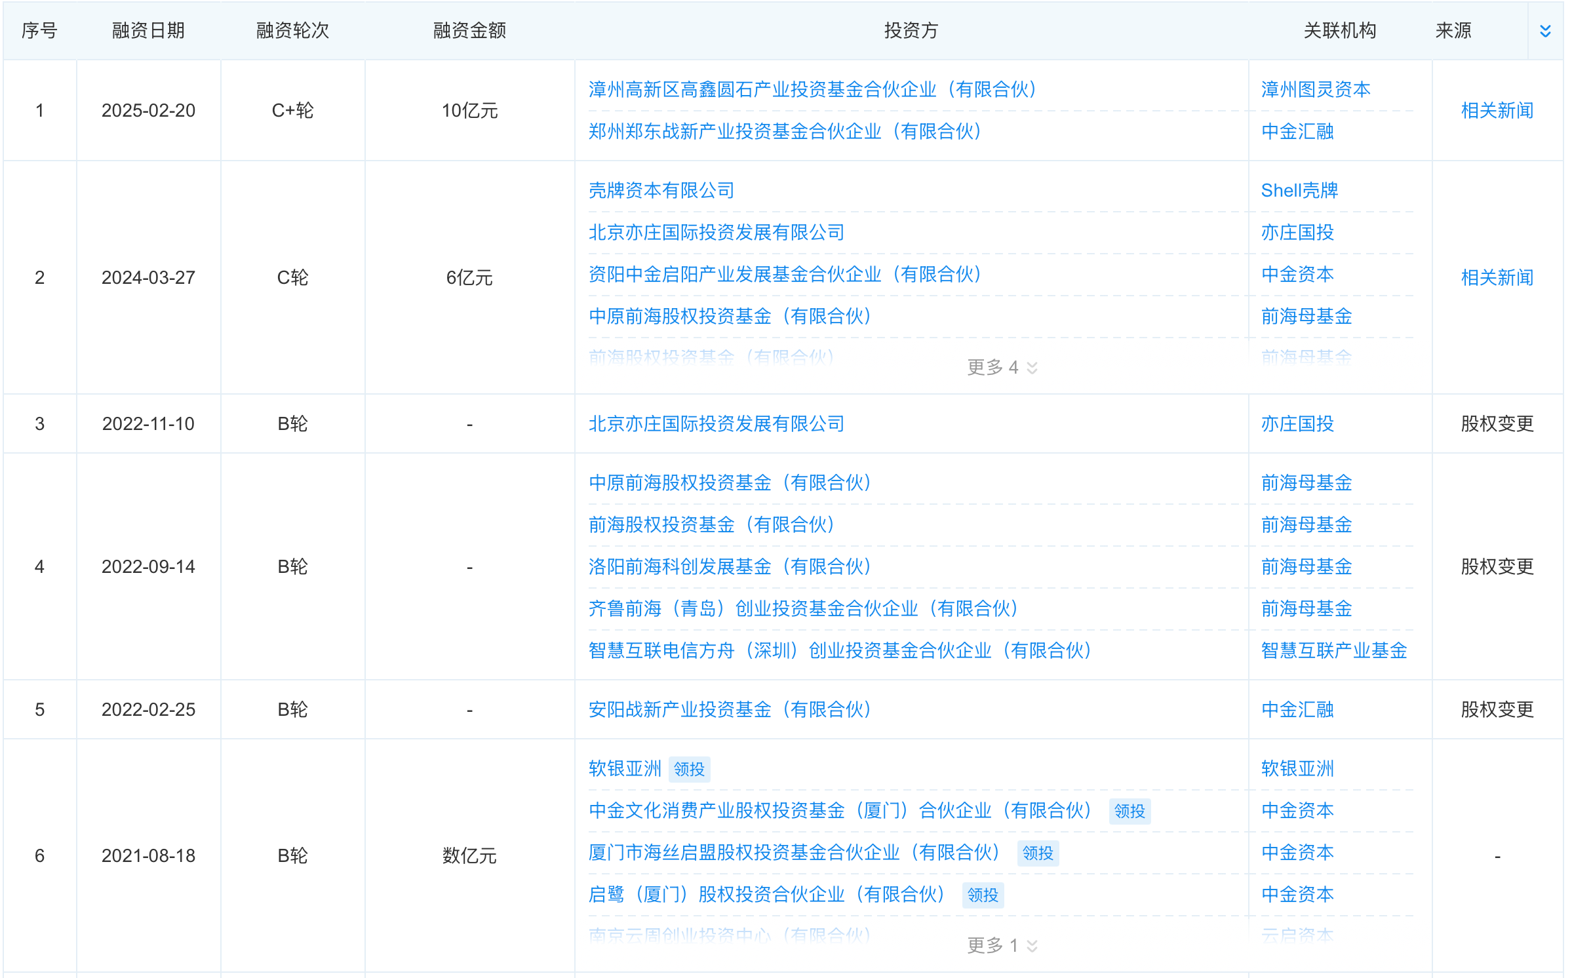Expand "更多 1" under the 2021 B轮 row
This screenshot has height=978, width=1572.
pyautogui.click(x=1000, y=946)
